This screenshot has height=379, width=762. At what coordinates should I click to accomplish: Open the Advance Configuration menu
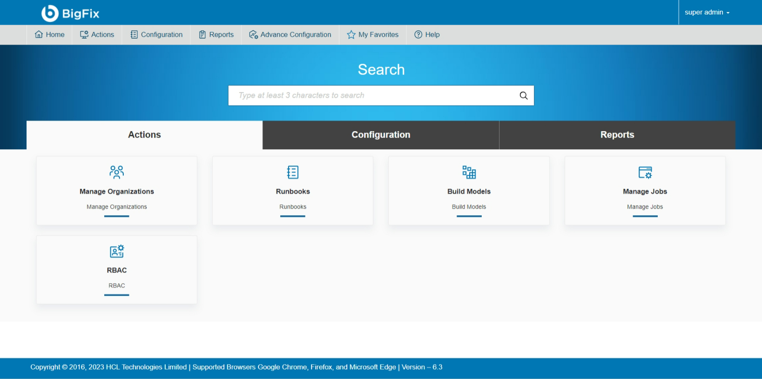(x=290, y=34)
